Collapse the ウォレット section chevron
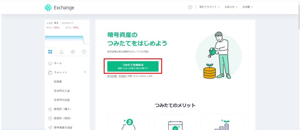The width and height of the screenshot is (306, 130). [85, 72]
